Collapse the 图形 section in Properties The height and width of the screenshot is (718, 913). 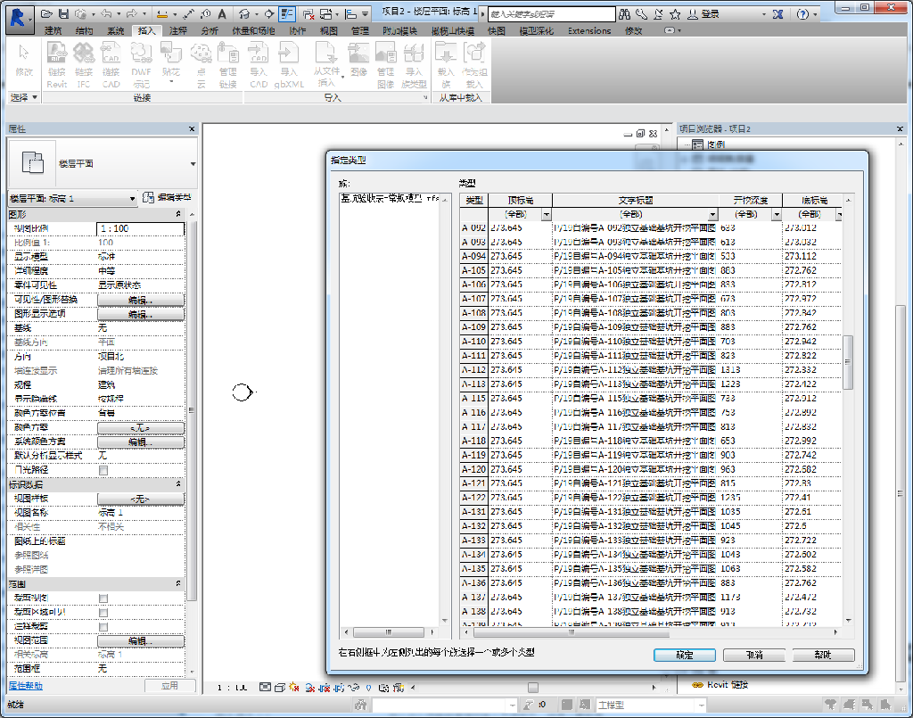178,214
